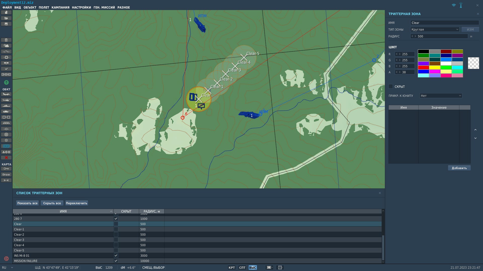
Task: Click the Скрыть все button
Action: pyautogui.click(x=52, y=203)
